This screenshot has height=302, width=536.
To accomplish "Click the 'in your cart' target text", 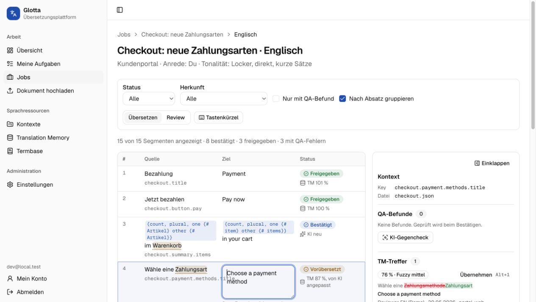I will coord(237,239).
